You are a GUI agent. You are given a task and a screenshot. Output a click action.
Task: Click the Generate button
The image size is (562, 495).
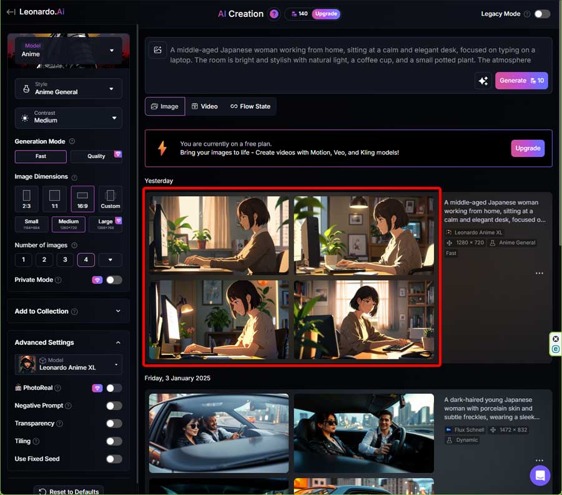pyautogui.click(x=521, y=81)
